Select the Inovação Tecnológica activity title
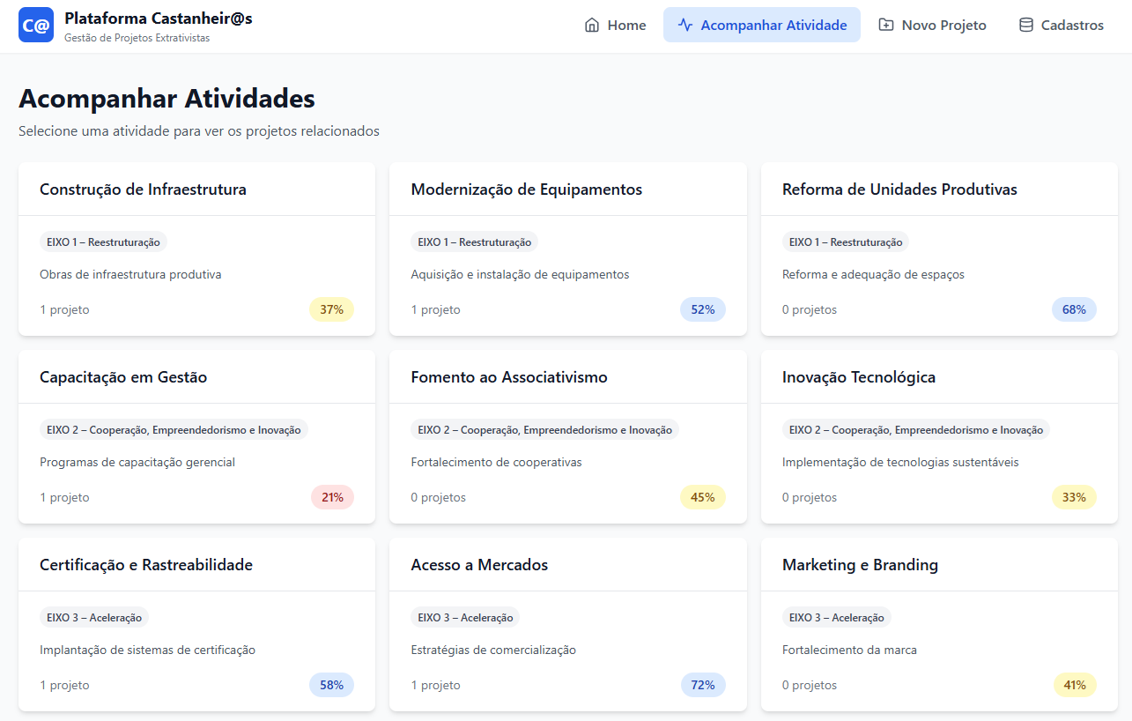 pos(858,377)
